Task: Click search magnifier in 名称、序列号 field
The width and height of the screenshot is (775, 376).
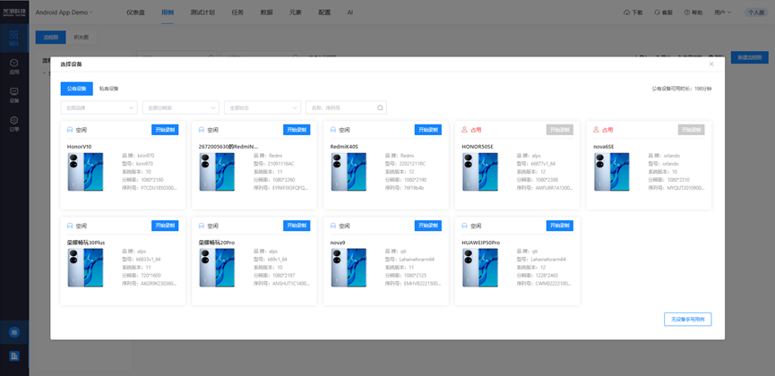Action: tap(380, 107)
